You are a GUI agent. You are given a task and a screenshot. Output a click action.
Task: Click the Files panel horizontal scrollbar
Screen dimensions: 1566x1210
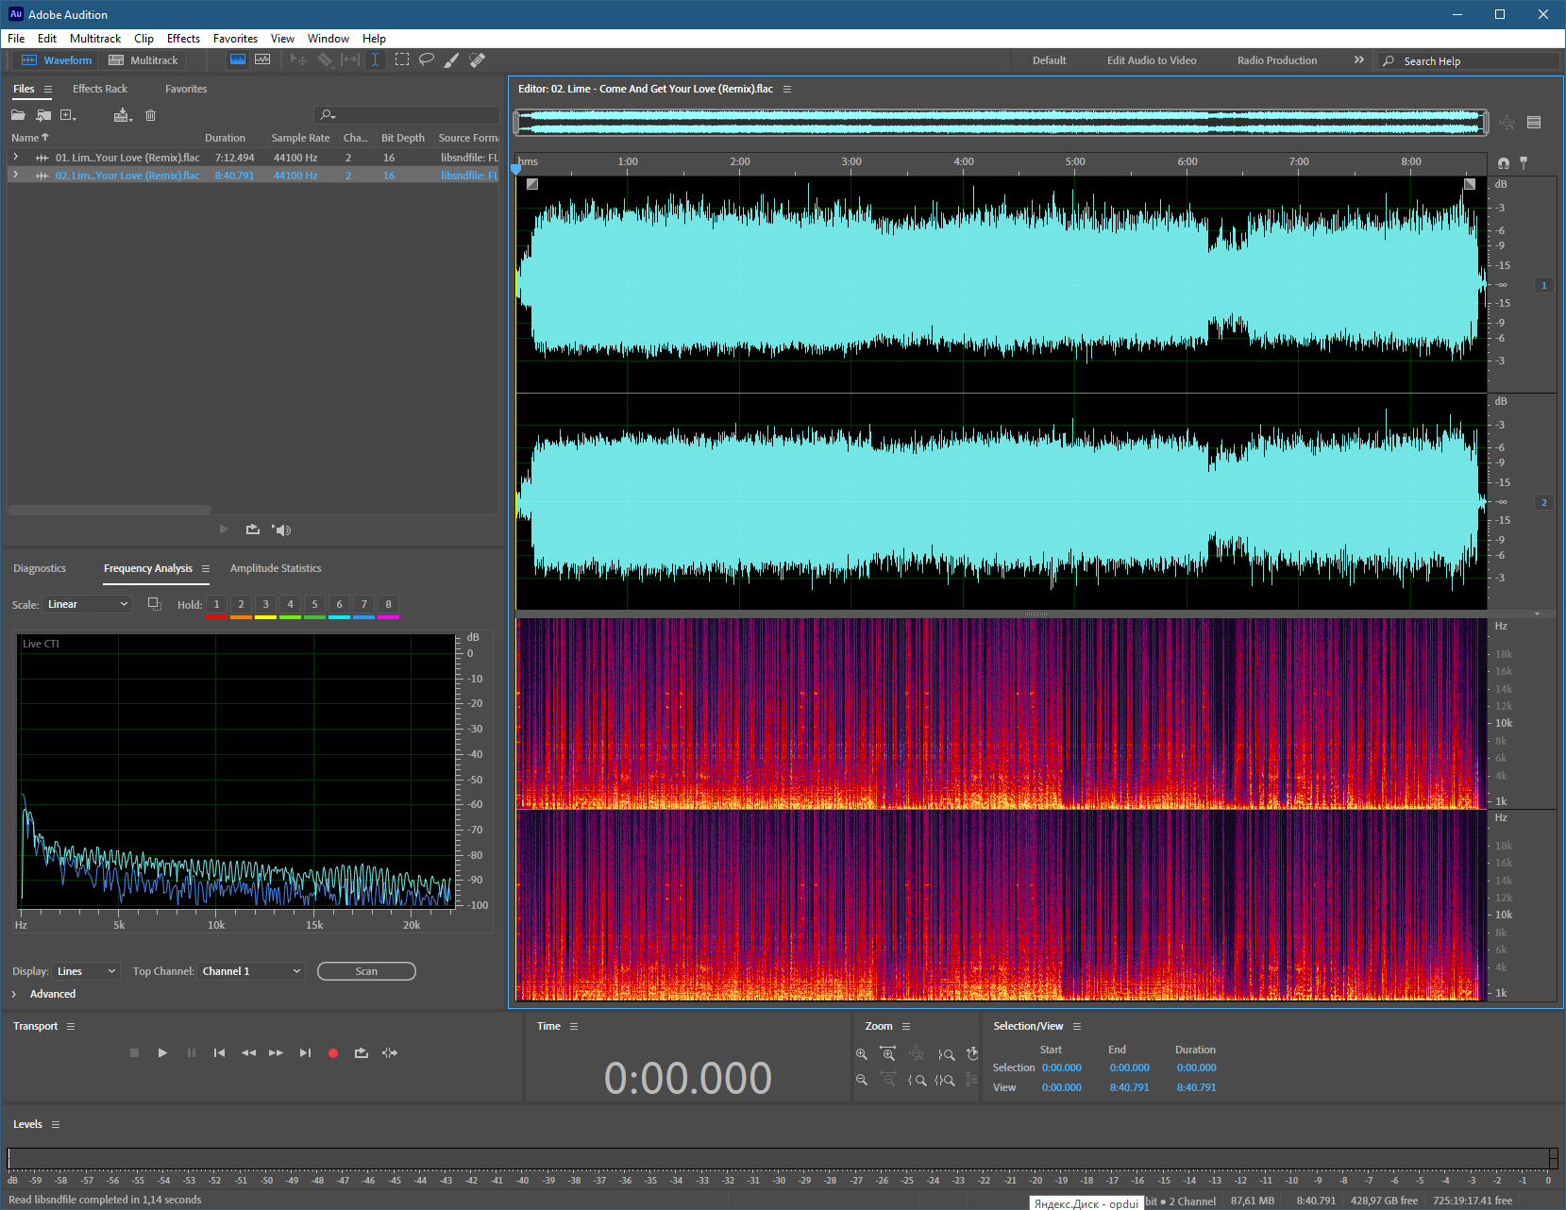[109, 510]
